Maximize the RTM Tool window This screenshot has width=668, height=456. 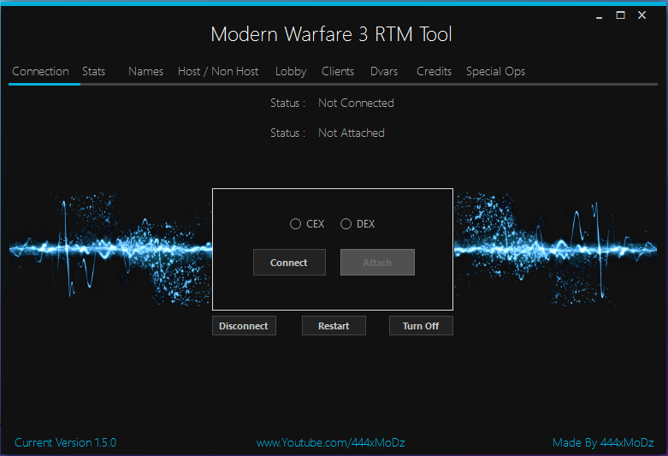(x=621, y=15)
